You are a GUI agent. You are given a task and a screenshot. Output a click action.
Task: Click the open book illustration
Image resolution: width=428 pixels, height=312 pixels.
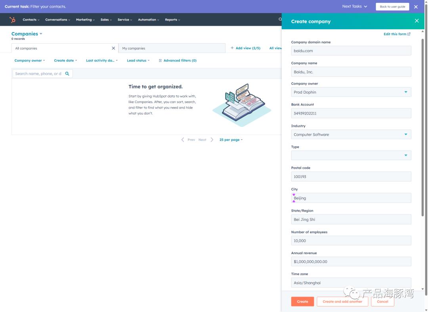(242, 105)
